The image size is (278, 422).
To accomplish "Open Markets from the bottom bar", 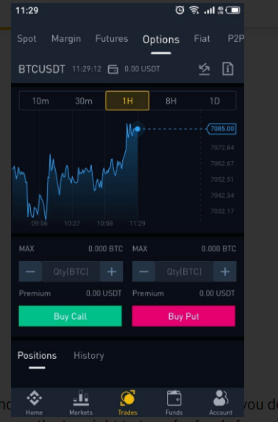I will pyautogui.click(x=81, y=402).
